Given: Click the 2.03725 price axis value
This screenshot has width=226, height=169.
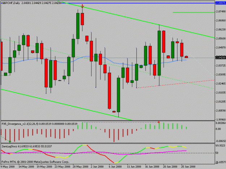Looking at the screenshot, I should coord(221,66).
